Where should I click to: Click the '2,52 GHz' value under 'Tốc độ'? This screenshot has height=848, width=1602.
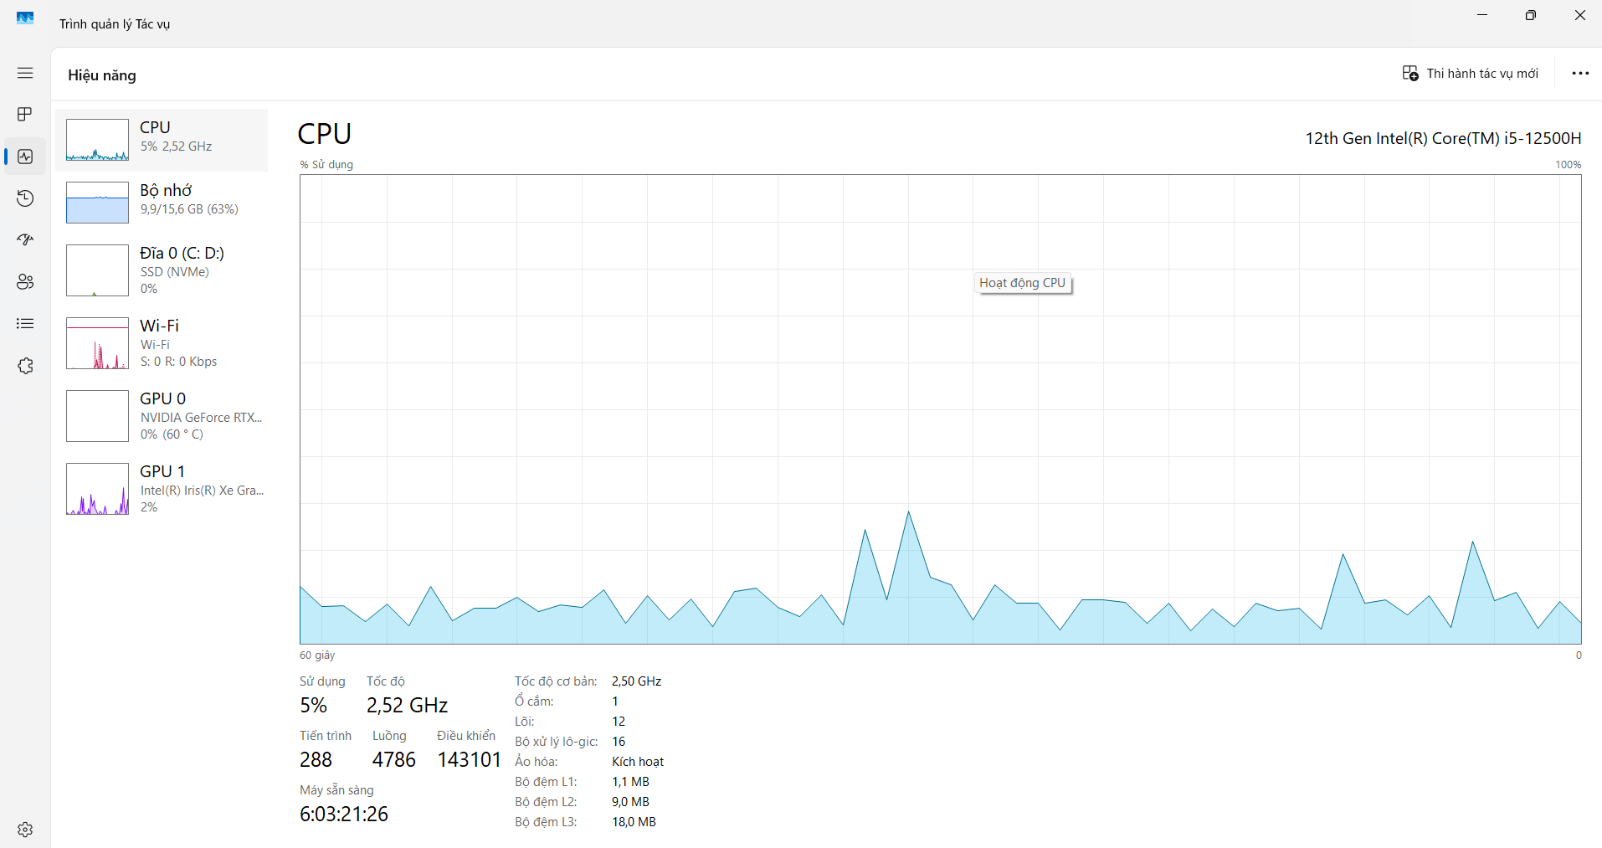click(407, 706)
